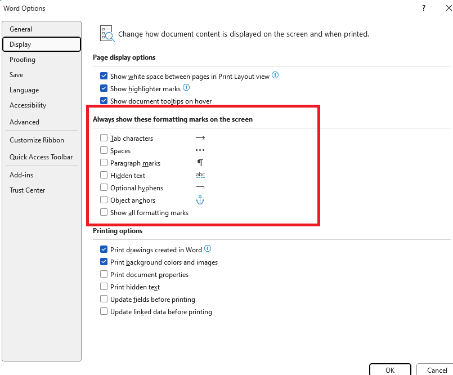The image size is (453, 375).
Task: Click the Printing options heading
Action: (118, 231)
